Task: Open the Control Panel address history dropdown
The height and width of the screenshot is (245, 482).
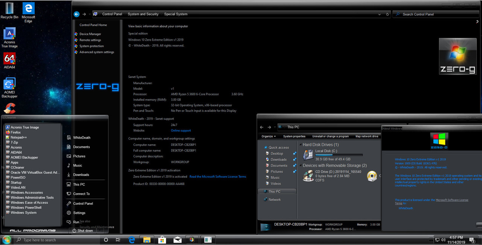Action: coord(379,14)
